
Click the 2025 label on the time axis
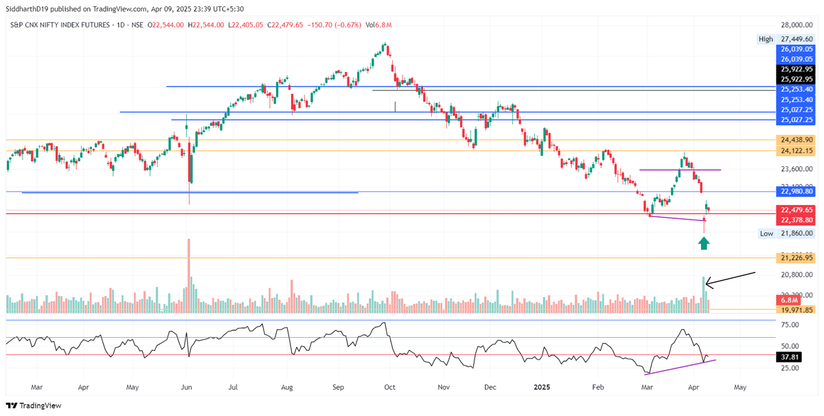[x=540, y=387]
